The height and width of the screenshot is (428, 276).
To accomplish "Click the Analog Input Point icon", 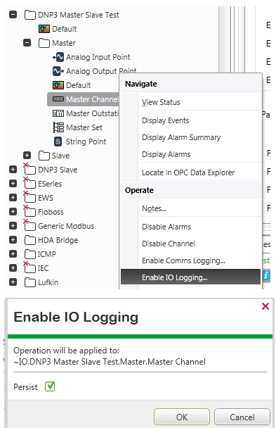I will [x=58, y=57].
